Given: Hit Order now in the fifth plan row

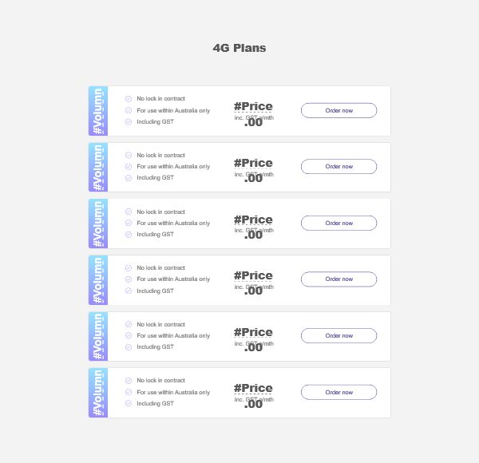Looking at the screenshot, I should pos(338,335).
